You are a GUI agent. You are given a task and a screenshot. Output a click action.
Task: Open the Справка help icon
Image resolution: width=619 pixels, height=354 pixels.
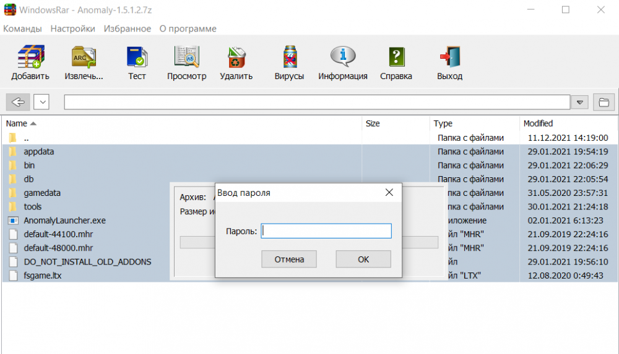[396, 57]
